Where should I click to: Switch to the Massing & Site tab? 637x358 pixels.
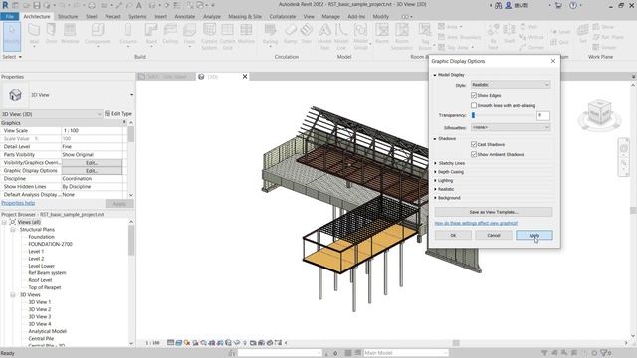245,16
